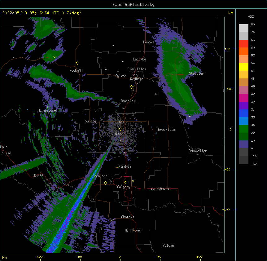Click the ThreeHills city label

(x=165, y=130)
